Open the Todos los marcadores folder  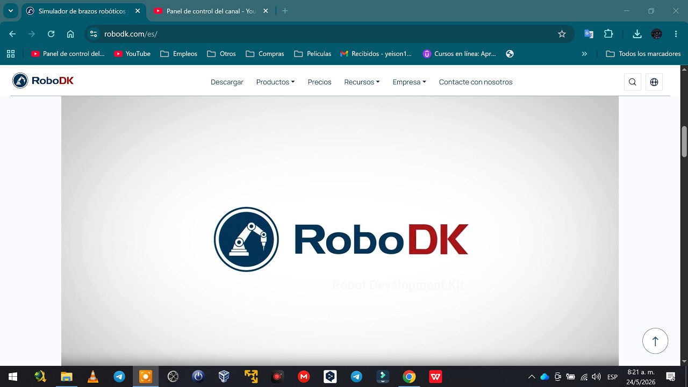(x=643, y=54)
